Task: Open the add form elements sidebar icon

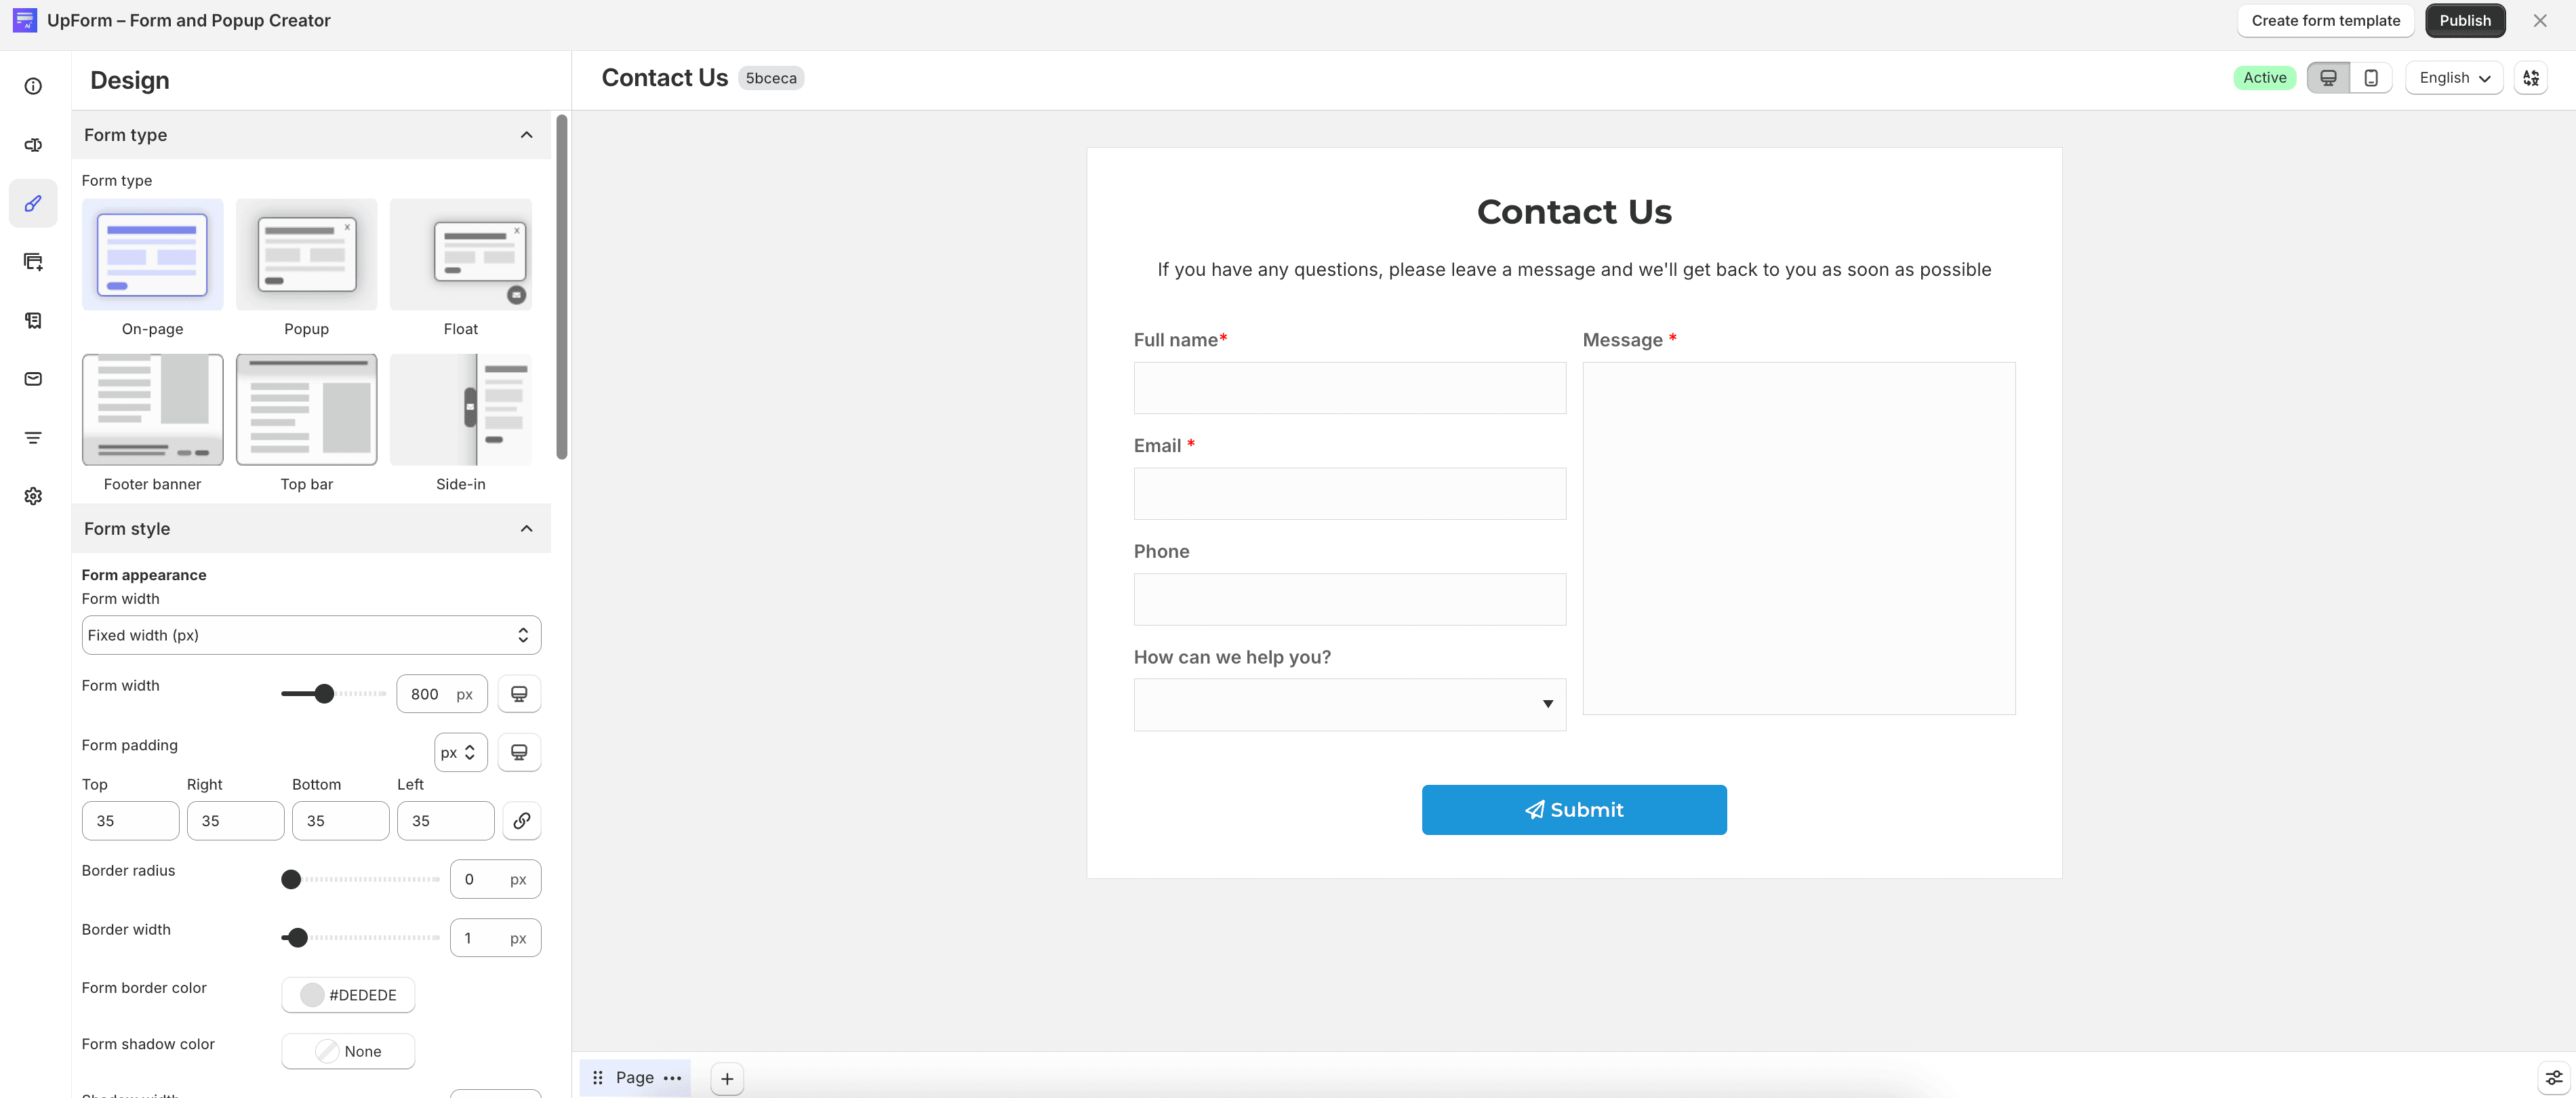Action: pos(33,262)
